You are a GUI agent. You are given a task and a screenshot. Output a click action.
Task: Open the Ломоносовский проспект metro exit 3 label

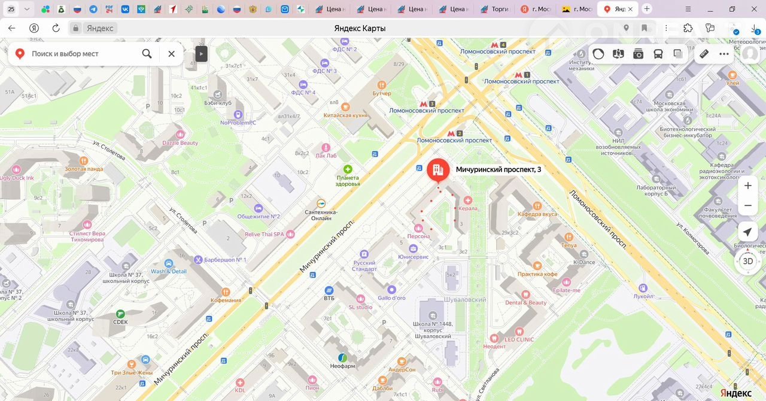click(427, 110)
